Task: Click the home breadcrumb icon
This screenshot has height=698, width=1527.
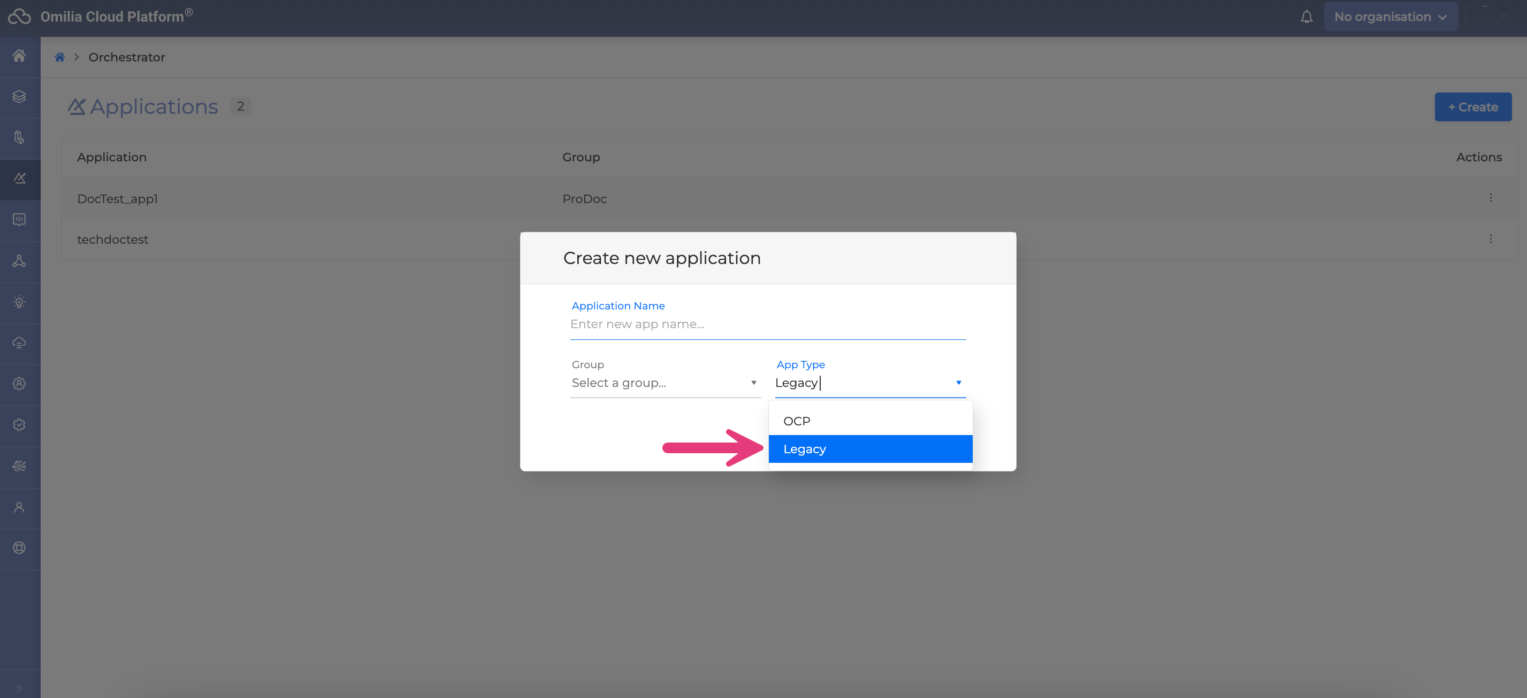Action: pos(60,56)
